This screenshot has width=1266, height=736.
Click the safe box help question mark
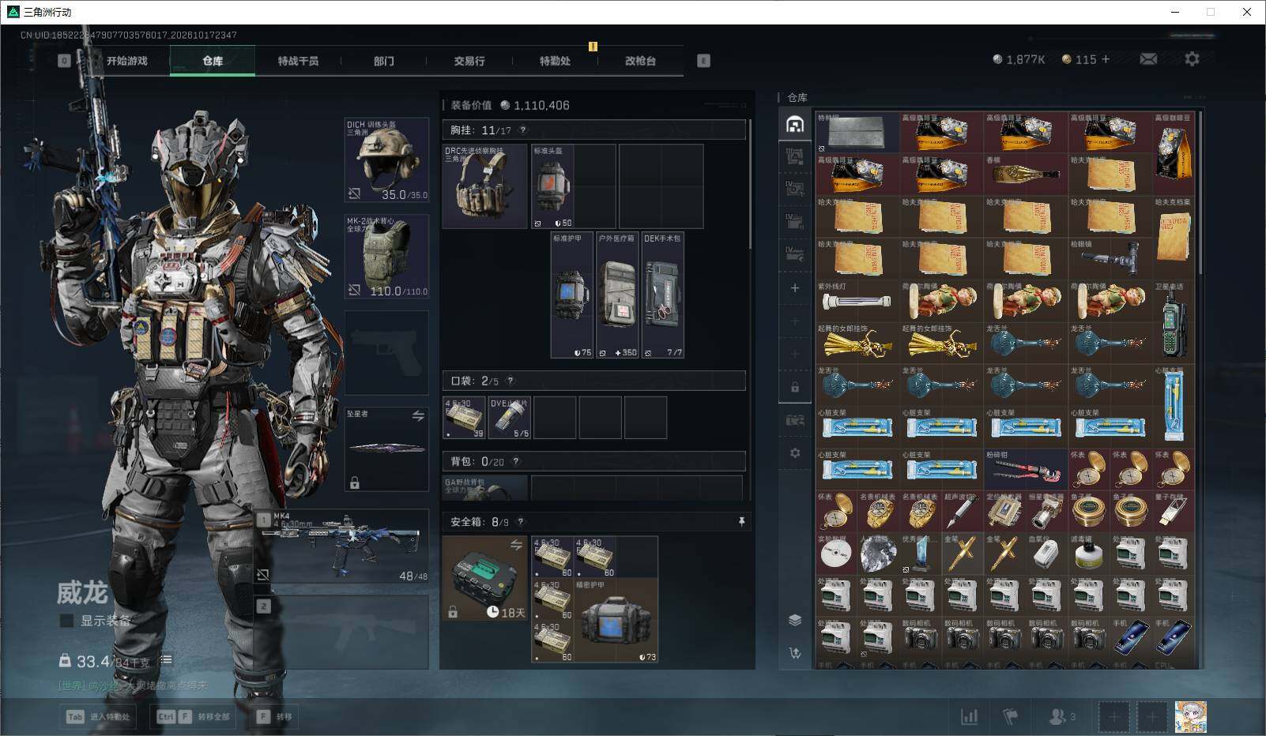520,522
